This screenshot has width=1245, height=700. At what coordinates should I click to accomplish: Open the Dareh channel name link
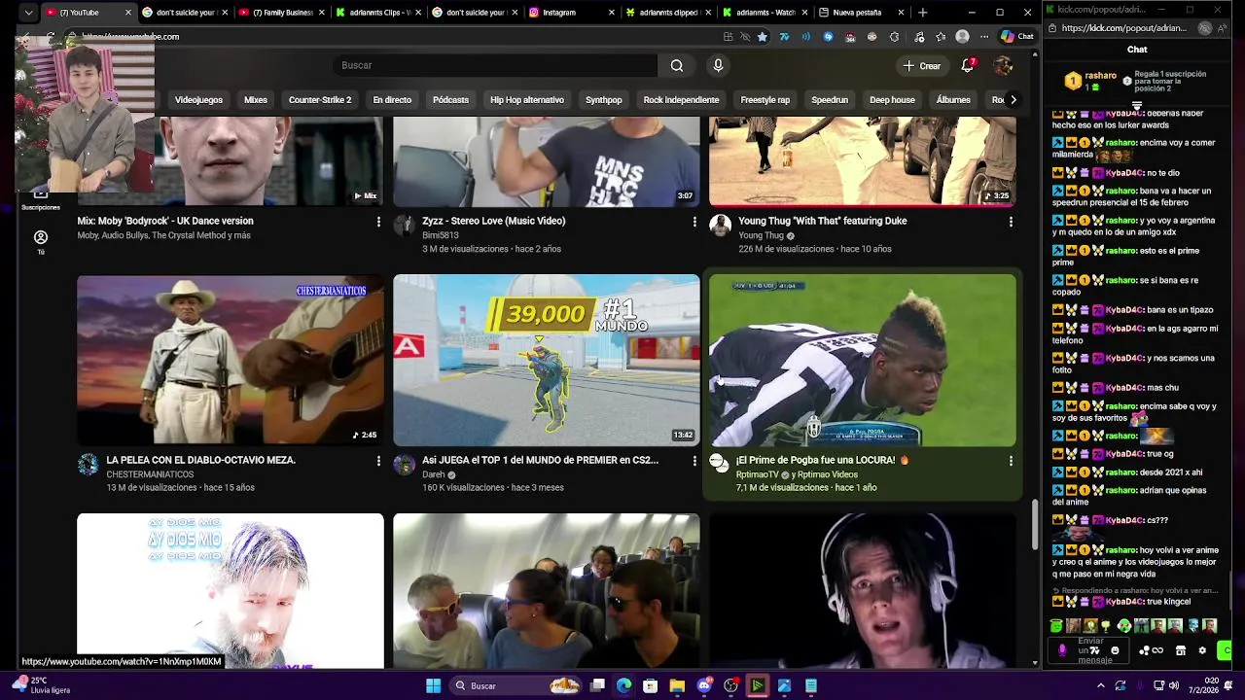click(x=433, y=474)
